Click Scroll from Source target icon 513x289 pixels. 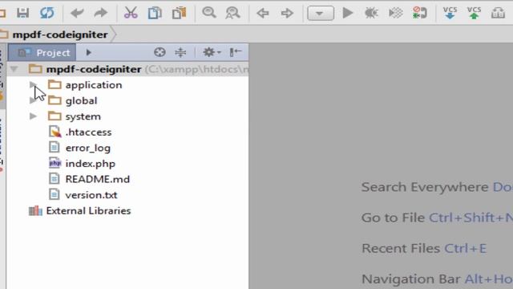click(160, 52)
